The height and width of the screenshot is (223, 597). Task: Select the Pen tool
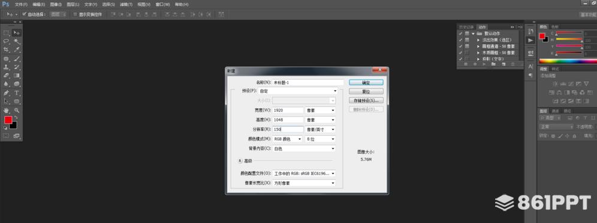coord(7,93)
